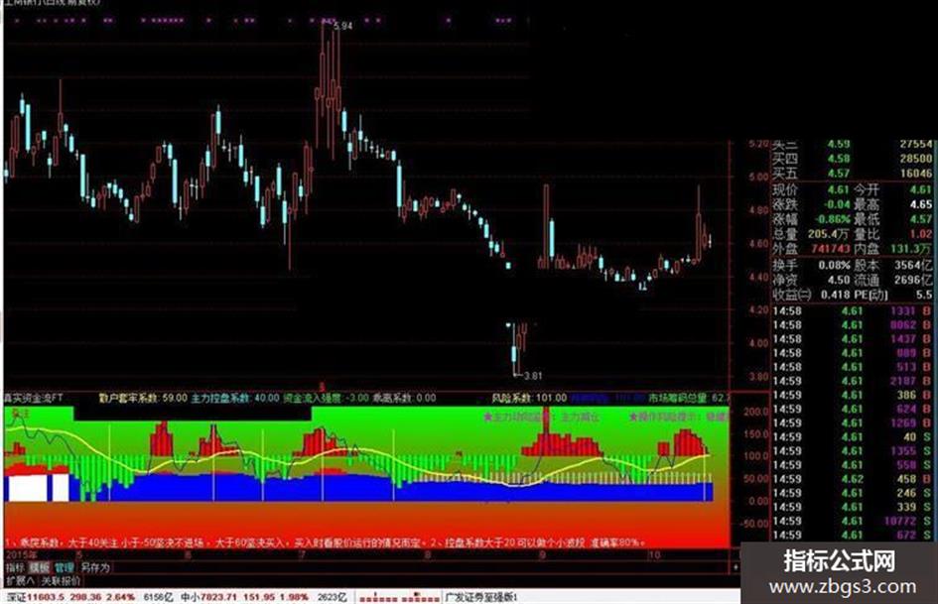938x604 pixels.
Task: Expand the 扩展 panel arrow
Action: point(20,580)
